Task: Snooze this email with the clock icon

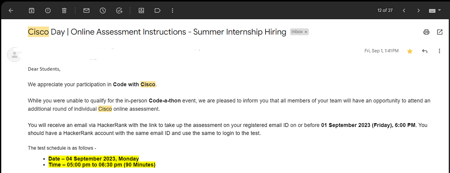Action: (x=103, y=11)
